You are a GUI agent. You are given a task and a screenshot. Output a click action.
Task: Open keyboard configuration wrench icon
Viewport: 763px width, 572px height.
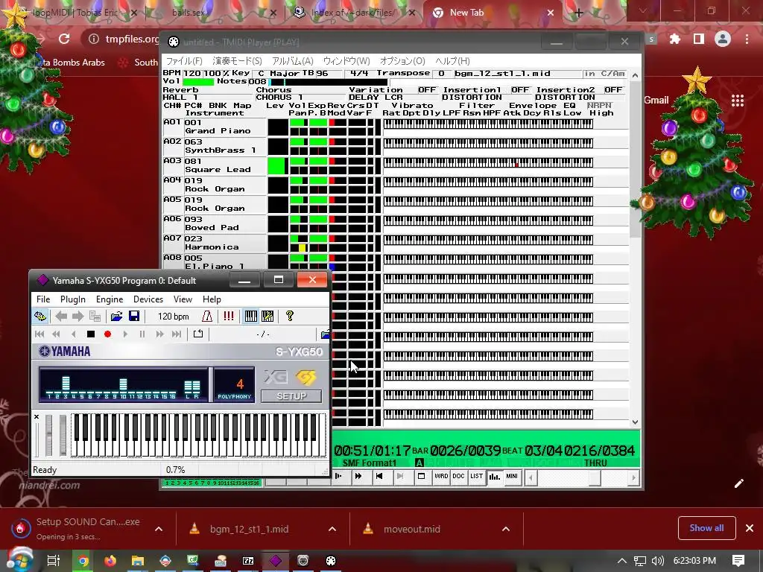267,316
